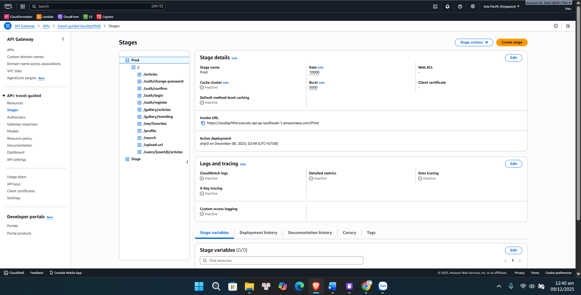This screenshot has width=581, height=295.
Task: Open the Cognito favorite shortcut
Action: tap(105, 17)
